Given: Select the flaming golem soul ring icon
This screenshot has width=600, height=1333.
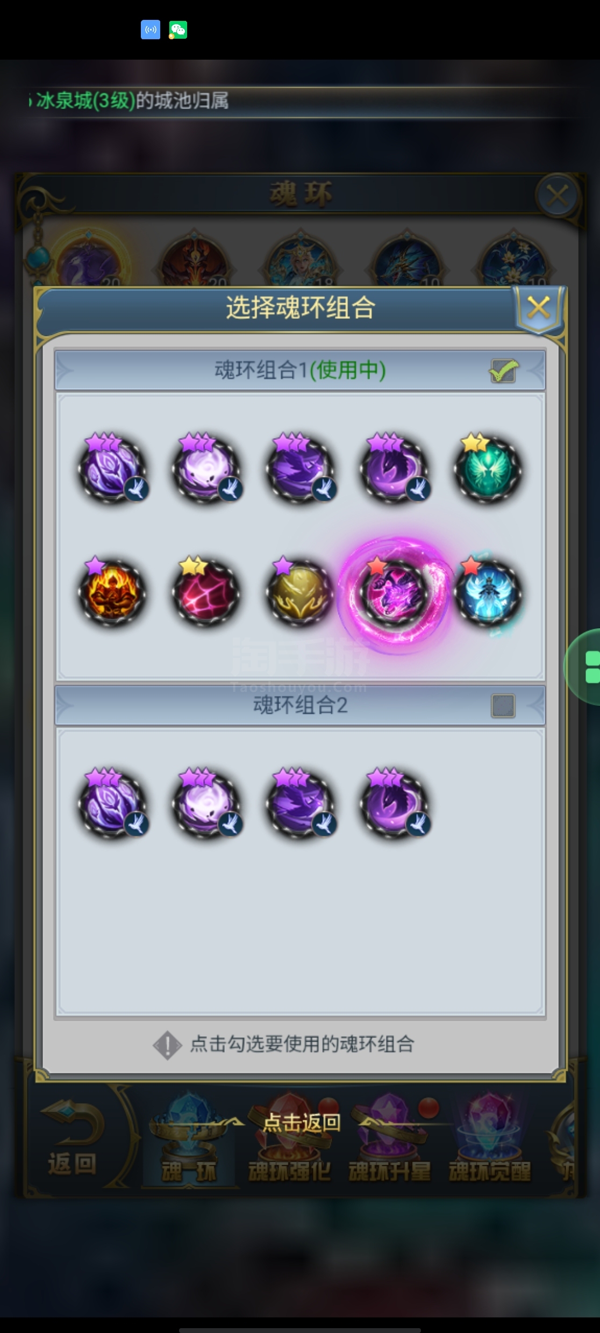Looking at the screenshot, I should (x=112, y=593).
